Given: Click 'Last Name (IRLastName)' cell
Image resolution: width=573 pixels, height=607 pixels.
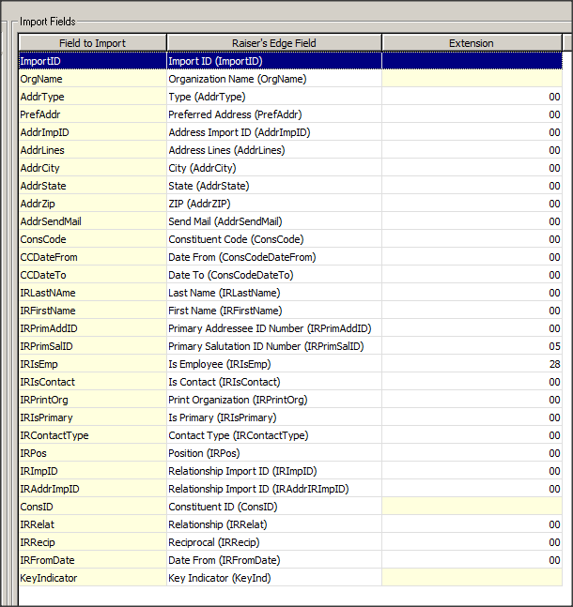Looking at the screenshot, I should click(274, 293).
